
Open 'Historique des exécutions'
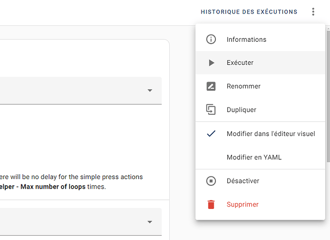(x=248, y=12)
